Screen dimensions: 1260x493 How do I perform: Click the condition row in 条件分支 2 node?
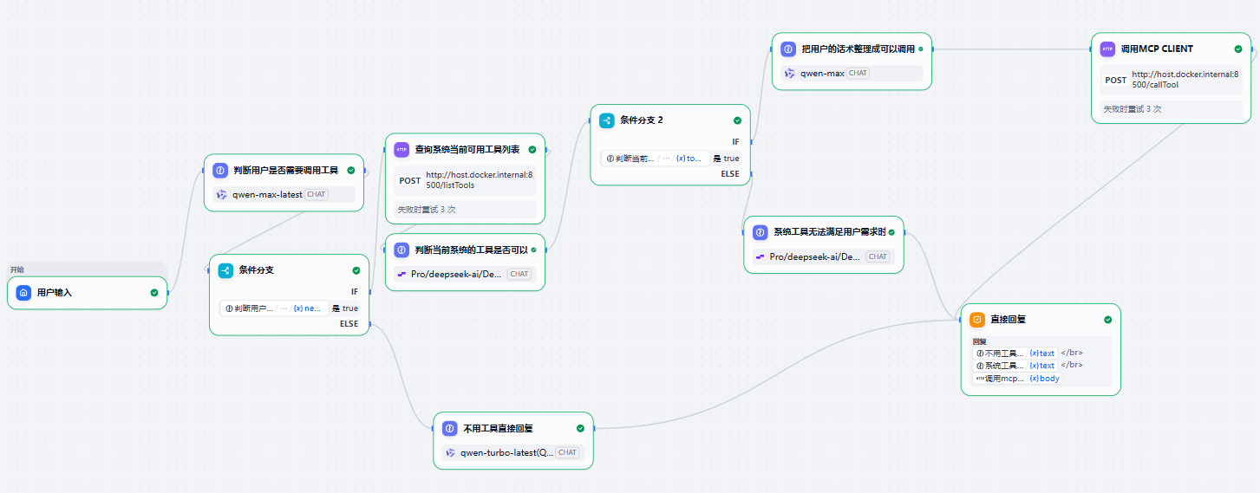[x=671, y=159]
